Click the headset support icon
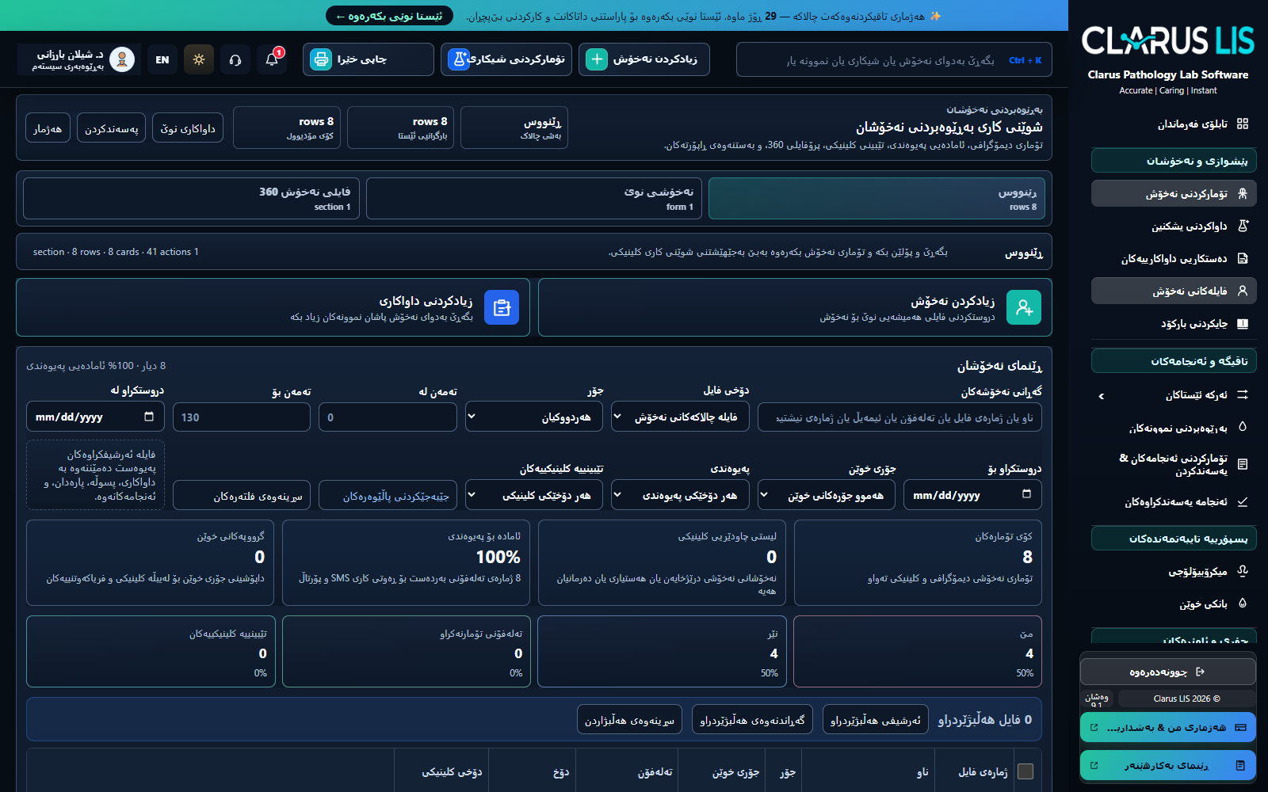This screenshot has height=792, width=1268. (x=235, y=59)
